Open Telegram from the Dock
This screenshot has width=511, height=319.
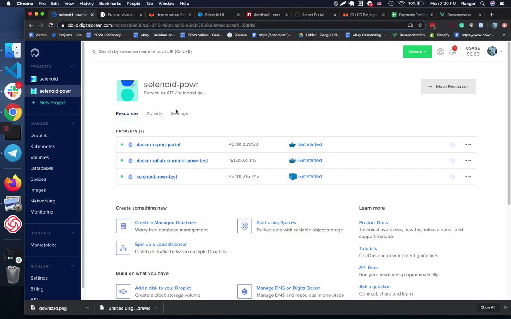click(13, 153)
